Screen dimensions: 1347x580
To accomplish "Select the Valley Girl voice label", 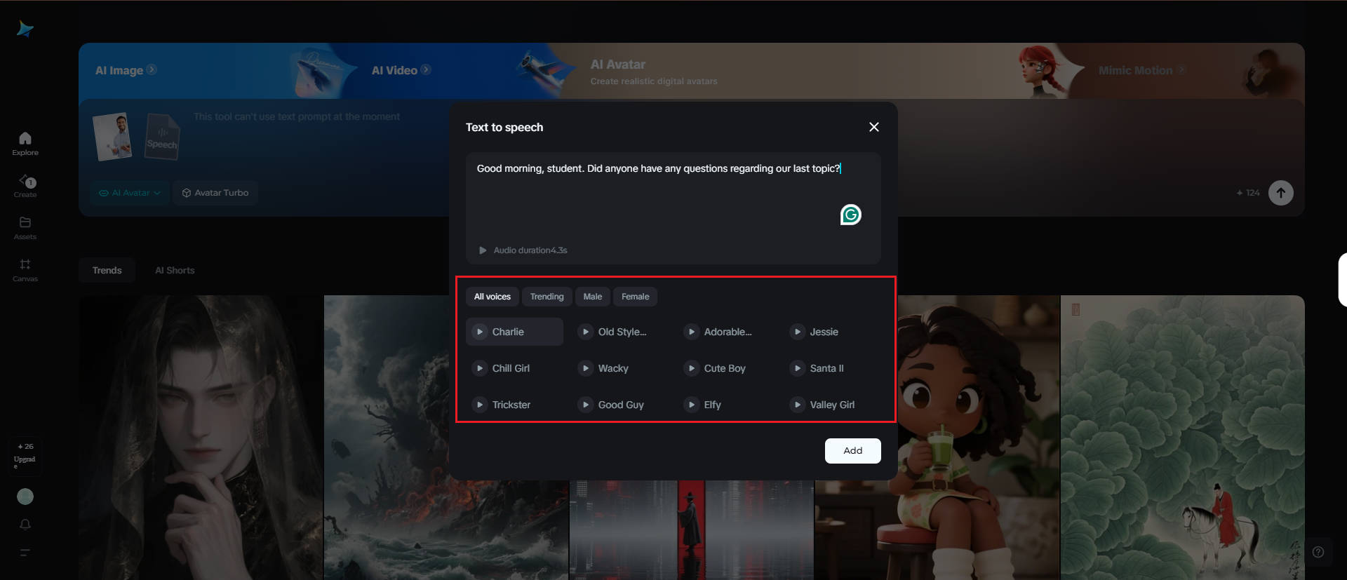I will 832,405.
